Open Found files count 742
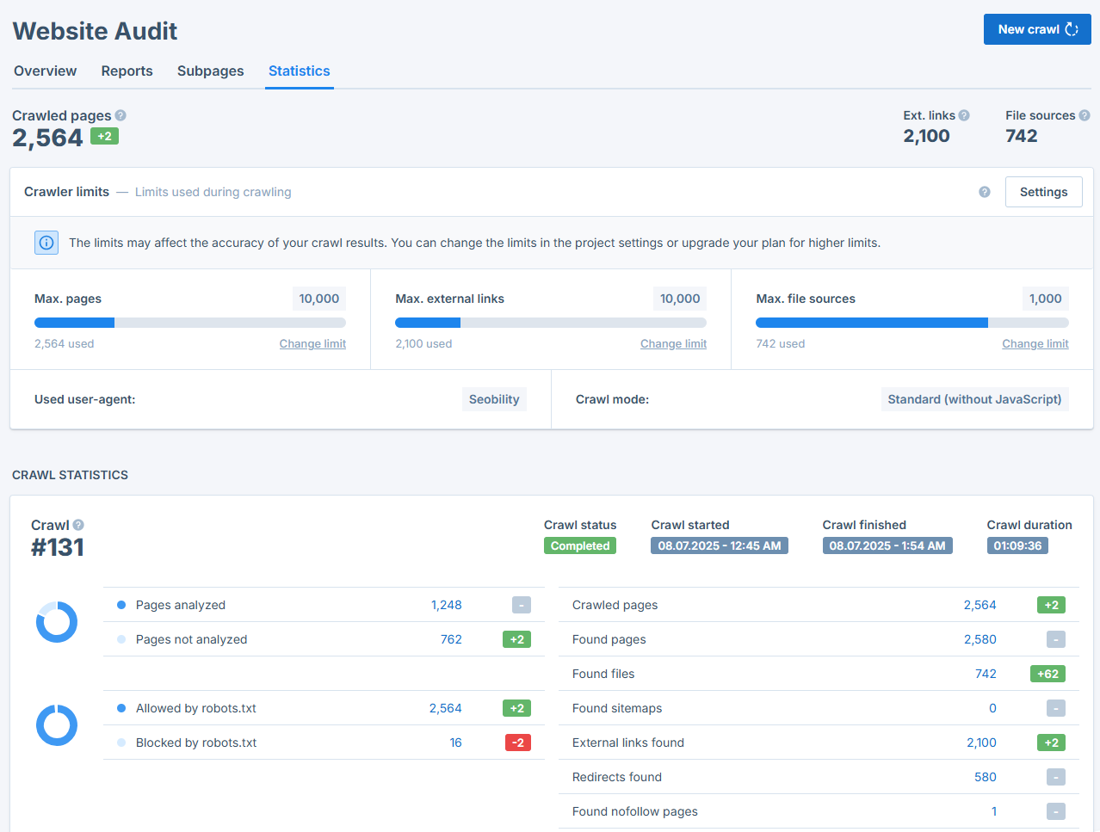The image size is (1100, 832). pyautogui.click(x=986, y=674)
